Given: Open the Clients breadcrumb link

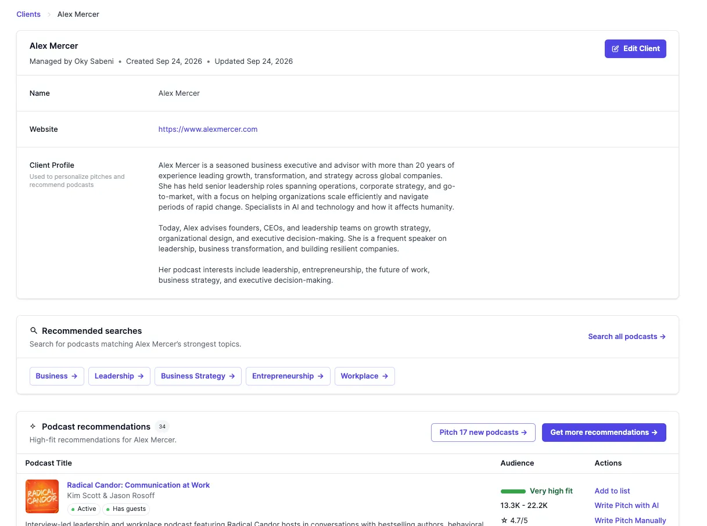Looking at the screenshot, I should pos(28,14).
